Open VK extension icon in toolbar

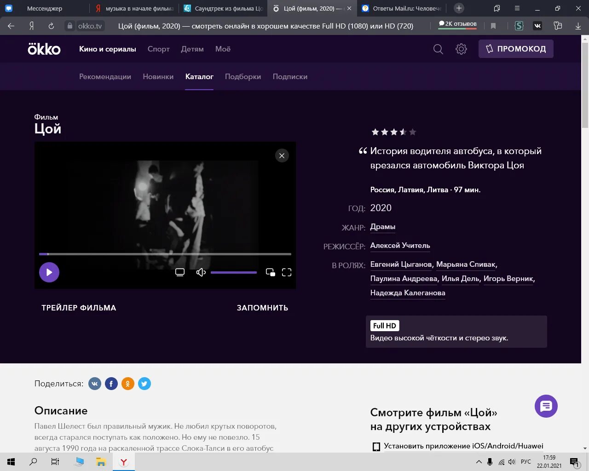tap(537, 26)
